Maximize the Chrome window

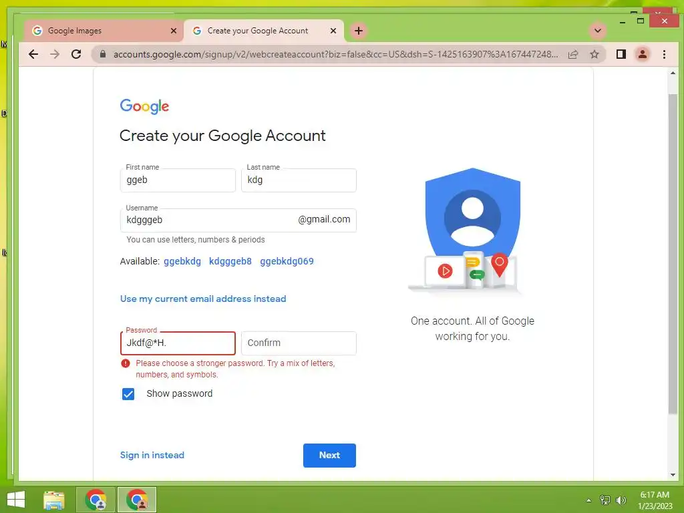[x=641, y=21]
